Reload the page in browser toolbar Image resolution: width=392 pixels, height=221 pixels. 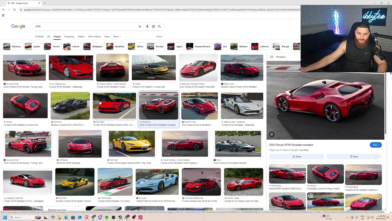pos(14,10)
